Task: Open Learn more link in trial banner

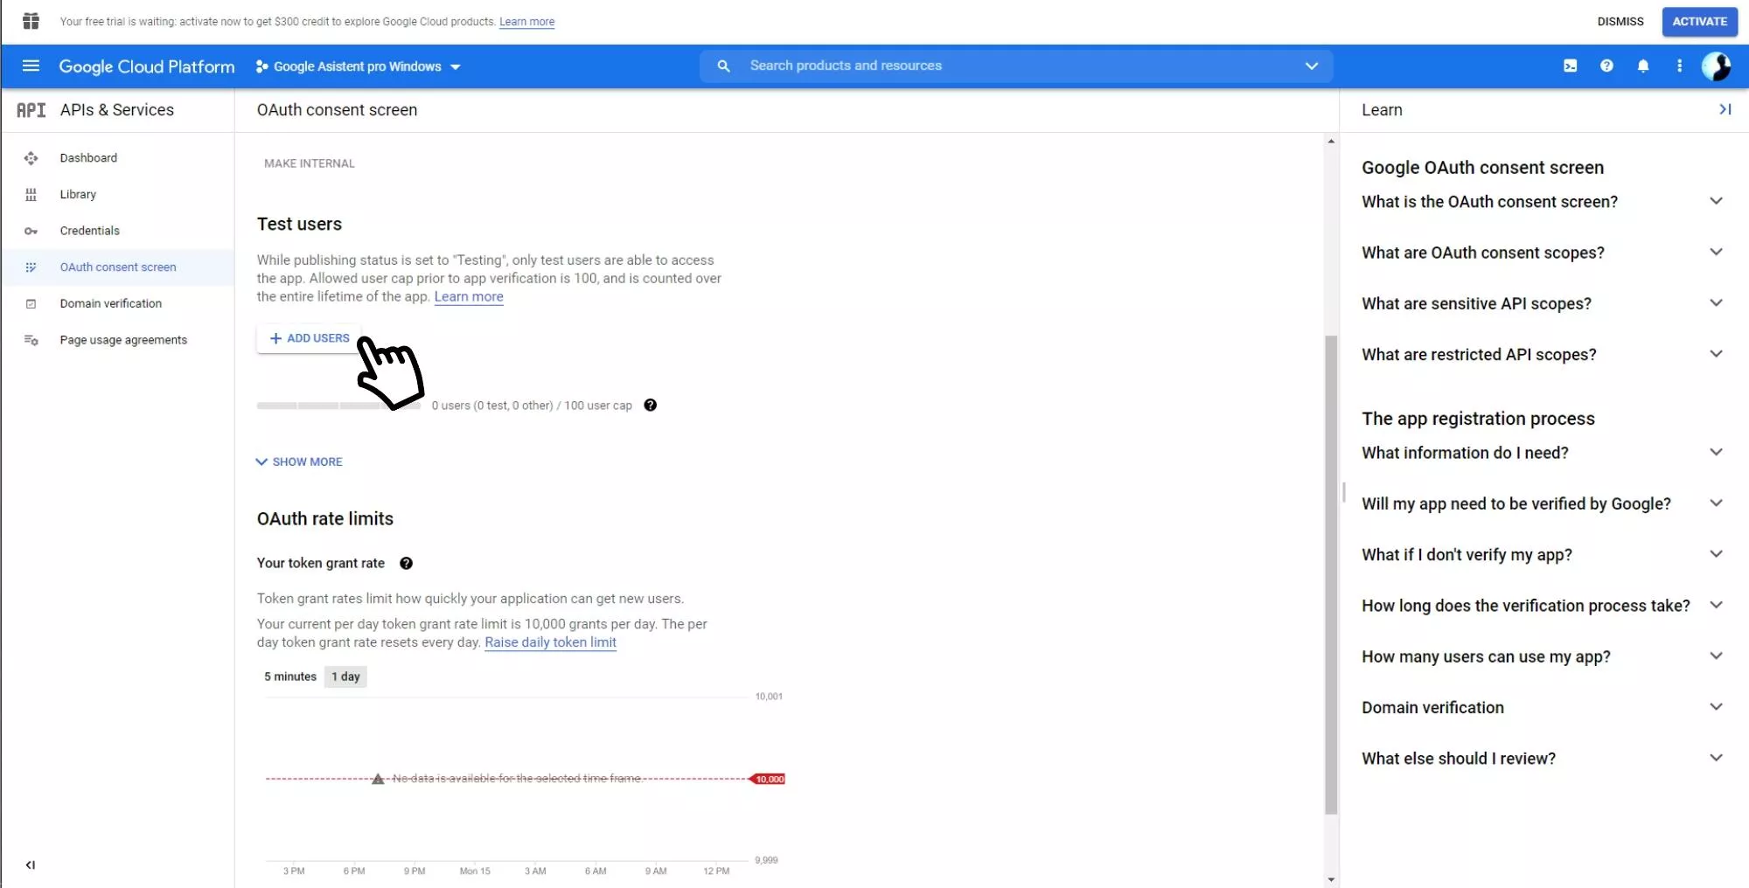Action: (x=526, y=22)
